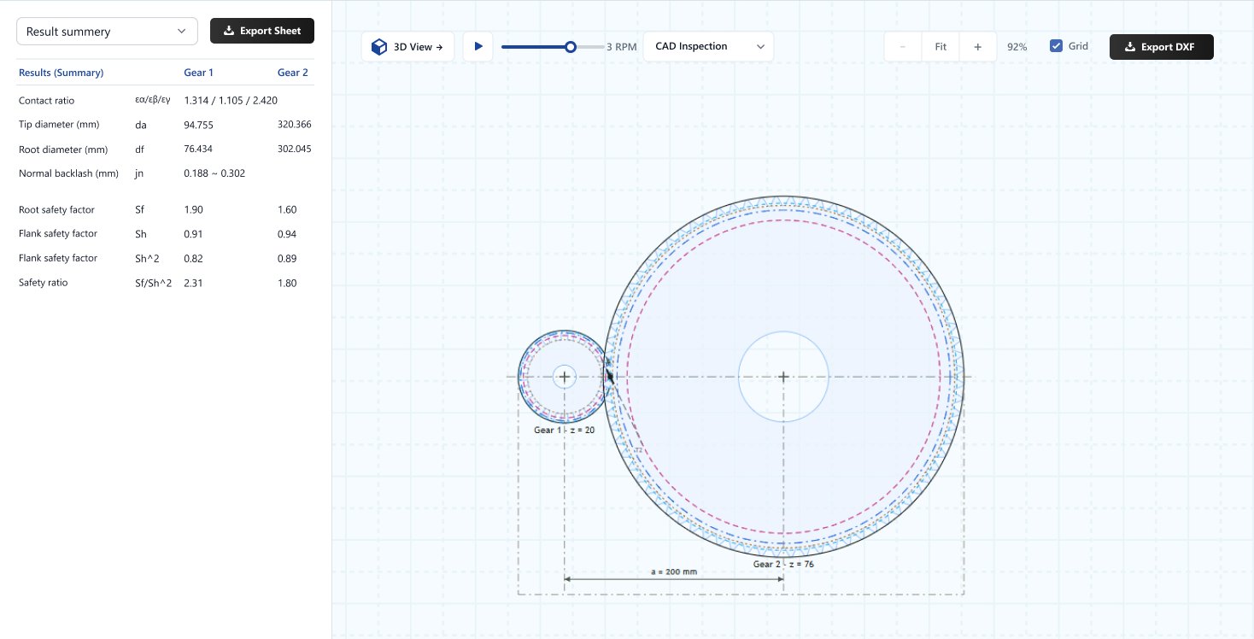The image size is (1254, 639).
Task: Select the Gear 1 column header
Action: [199, 73]
